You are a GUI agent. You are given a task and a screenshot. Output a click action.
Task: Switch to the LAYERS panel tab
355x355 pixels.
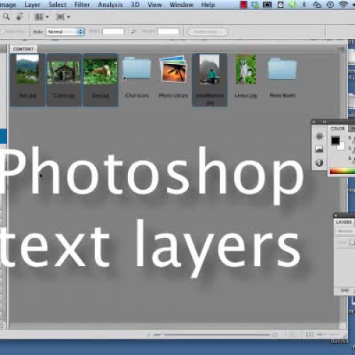344,222
